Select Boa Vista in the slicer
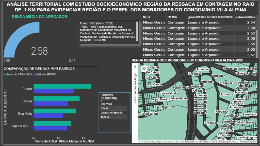The image size is (260, 146). point(106,104)
